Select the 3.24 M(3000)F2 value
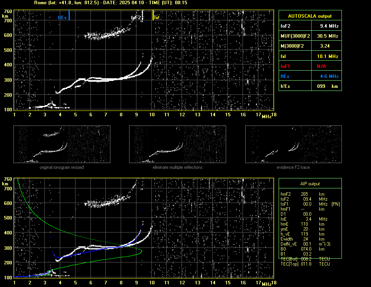The width and height of the screenshot is (371, 287). pos(325,46)
